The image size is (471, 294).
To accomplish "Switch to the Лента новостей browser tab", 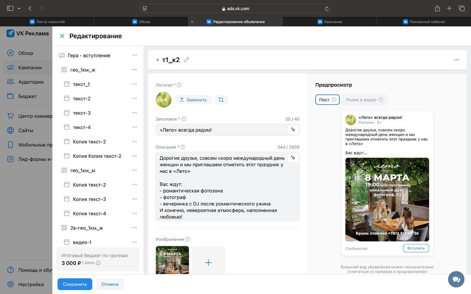I will [x=47, y=22].
